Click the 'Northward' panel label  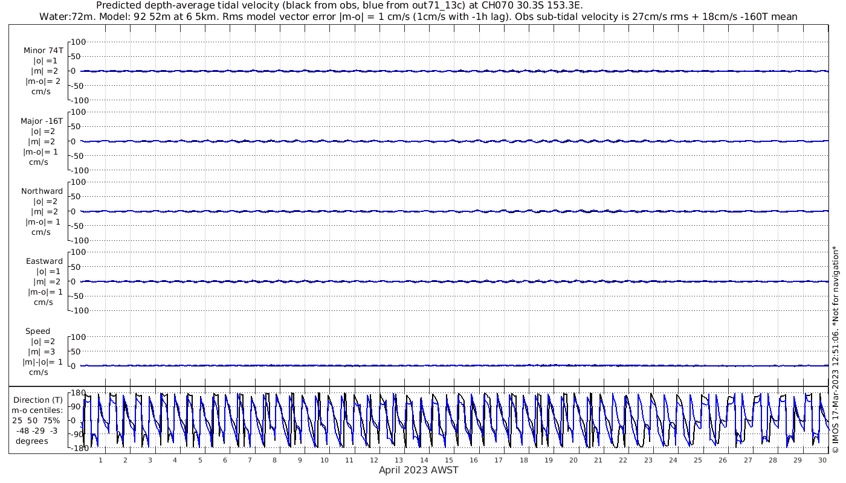point(42,191)
